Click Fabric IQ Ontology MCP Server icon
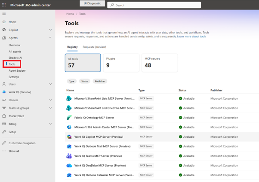 [69, 118]
